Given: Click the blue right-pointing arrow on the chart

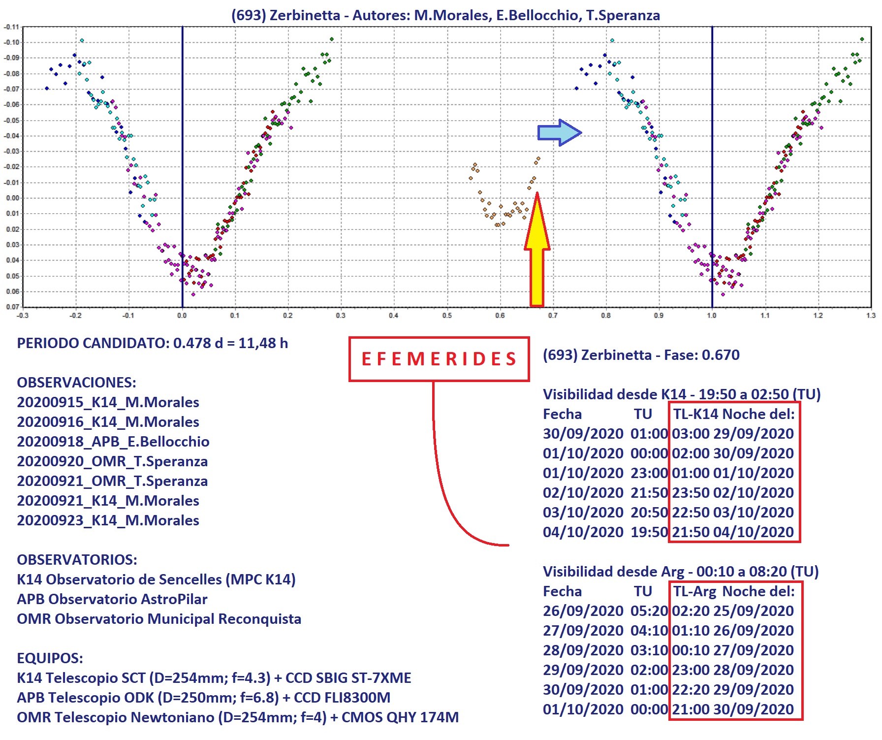Looking at the screenshot, I should coord(559,132).
